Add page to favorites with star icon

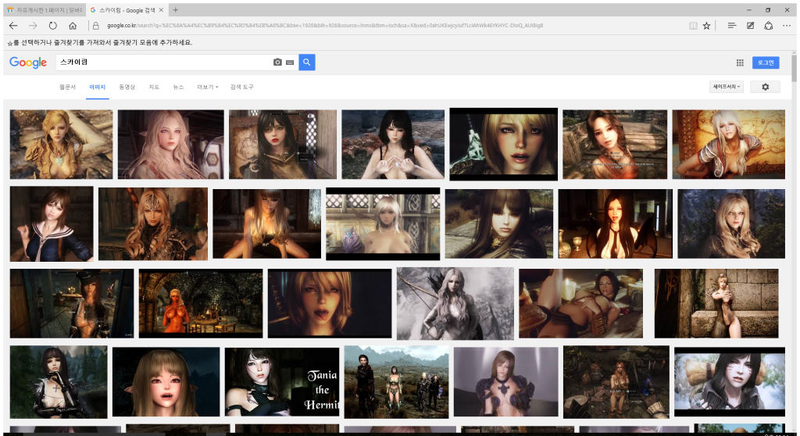706,26
